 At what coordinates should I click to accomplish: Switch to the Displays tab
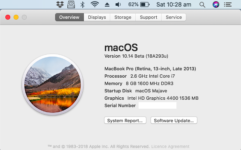[x=97, y=17]
